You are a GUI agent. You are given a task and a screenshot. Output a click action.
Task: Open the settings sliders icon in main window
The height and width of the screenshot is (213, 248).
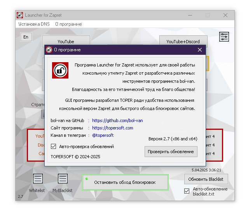[x=224, y=37]
